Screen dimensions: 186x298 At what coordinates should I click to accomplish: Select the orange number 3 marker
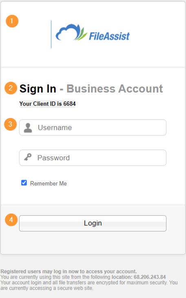tap(11, 124)
